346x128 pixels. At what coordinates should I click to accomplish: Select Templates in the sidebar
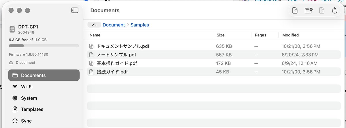44,109
